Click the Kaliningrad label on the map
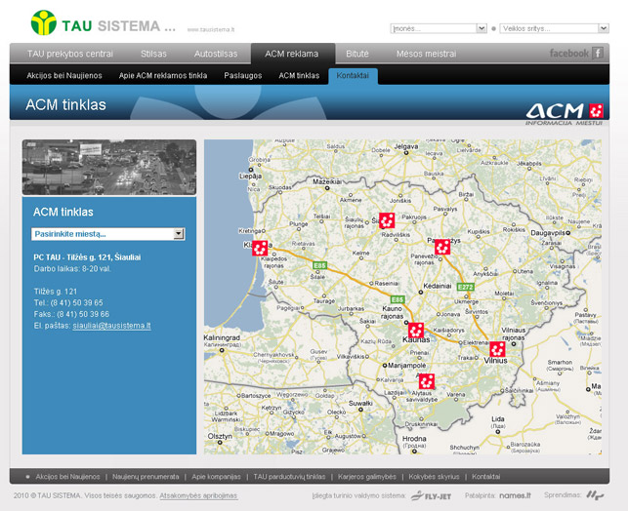Screen dimensions: 628x511 (x=222, y=337)
